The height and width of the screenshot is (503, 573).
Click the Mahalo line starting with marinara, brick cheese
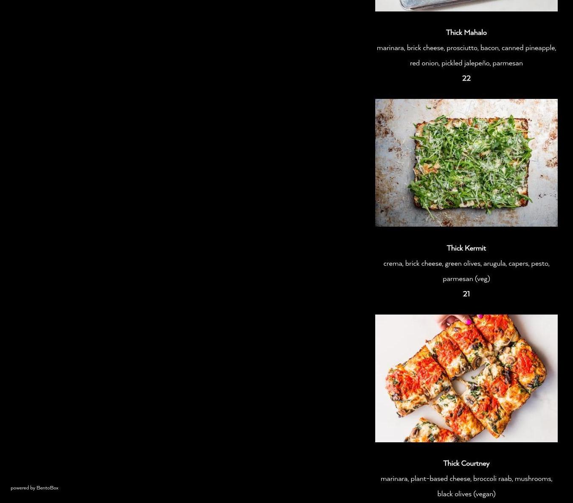pyautogui.click(x=466, y=48)
